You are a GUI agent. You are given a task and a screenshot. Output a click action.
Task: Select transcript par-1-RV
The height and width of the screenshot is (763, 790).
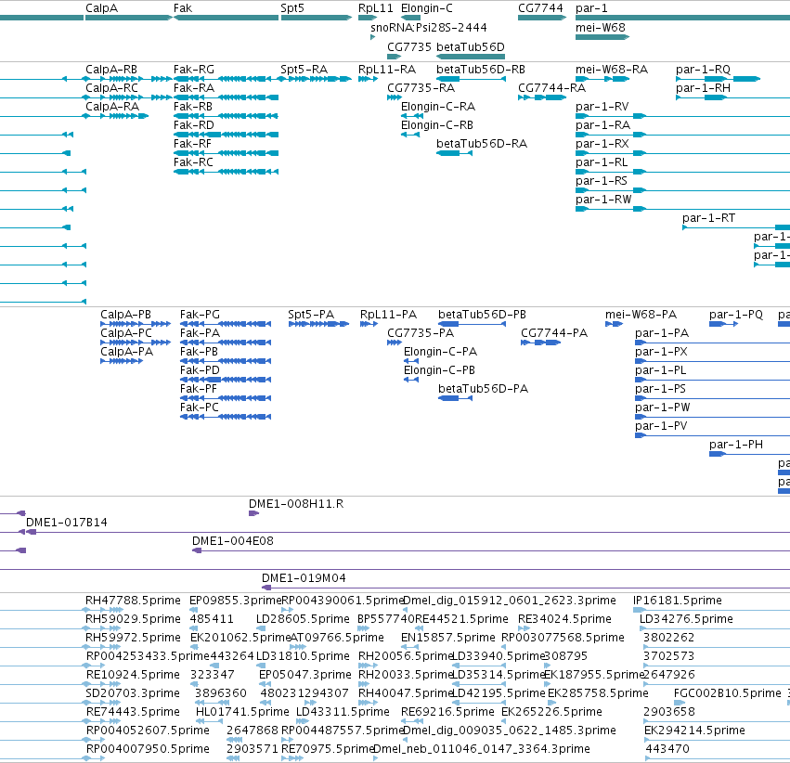[602, 106]
